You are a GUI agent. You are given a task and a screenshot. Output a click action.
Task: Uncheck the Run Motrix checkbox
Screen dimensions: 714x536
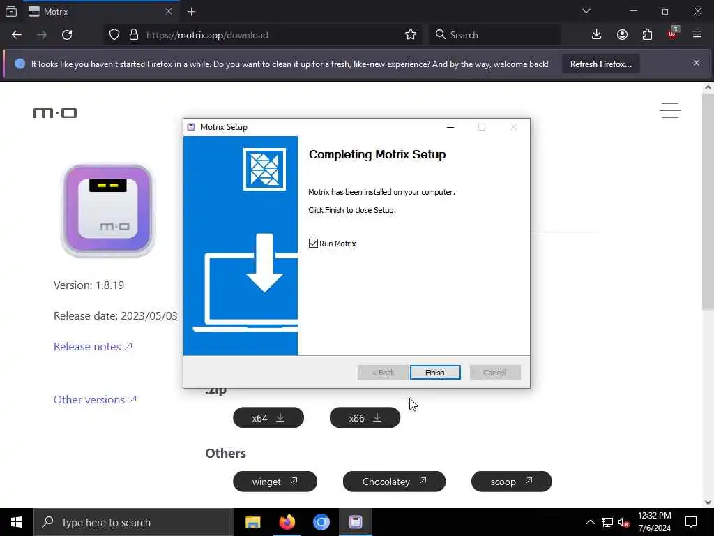(313, 244)
